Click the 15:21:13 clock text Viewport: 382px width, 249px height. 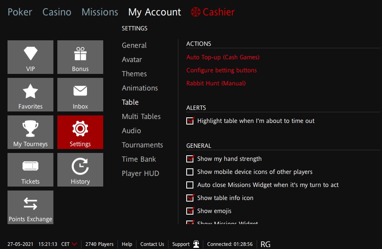tap(48, 244)
